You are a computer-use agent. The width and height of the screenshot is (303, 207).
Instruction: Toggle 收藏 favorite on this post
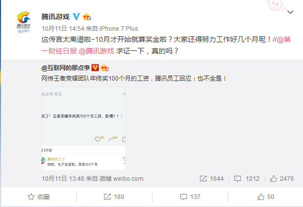click(39, 197)
